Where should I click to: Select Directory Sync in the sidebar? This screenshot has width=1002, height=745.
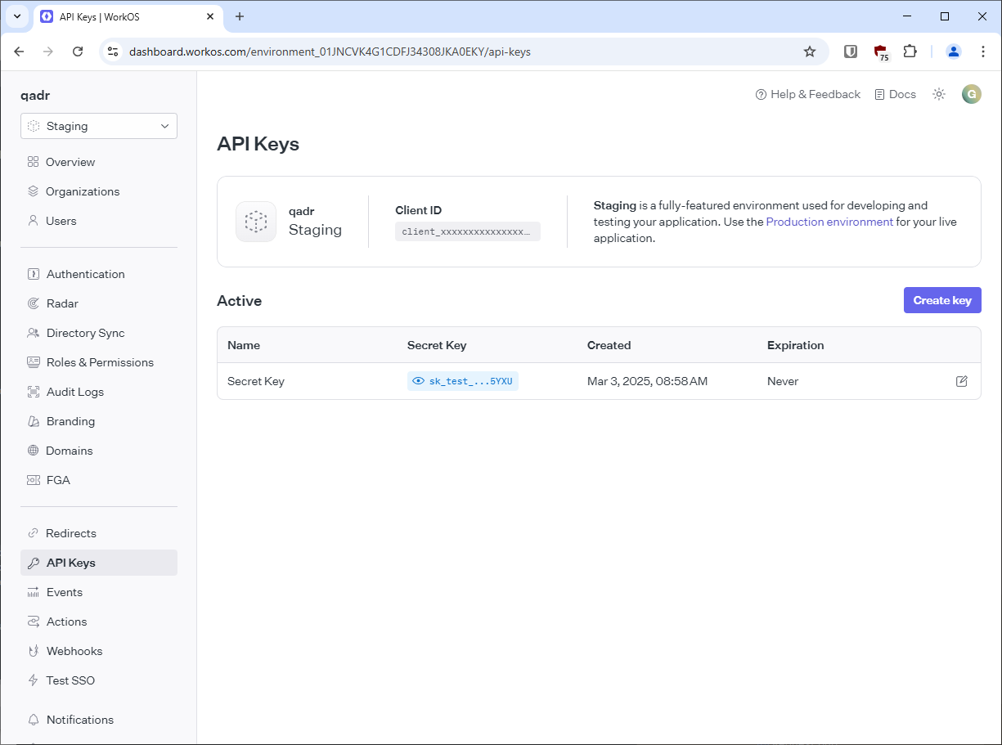(84, 333)
